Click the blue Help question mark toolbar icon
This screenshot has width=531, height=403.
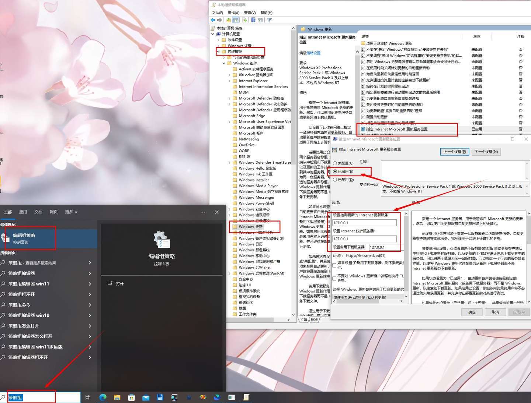point(253,20)
